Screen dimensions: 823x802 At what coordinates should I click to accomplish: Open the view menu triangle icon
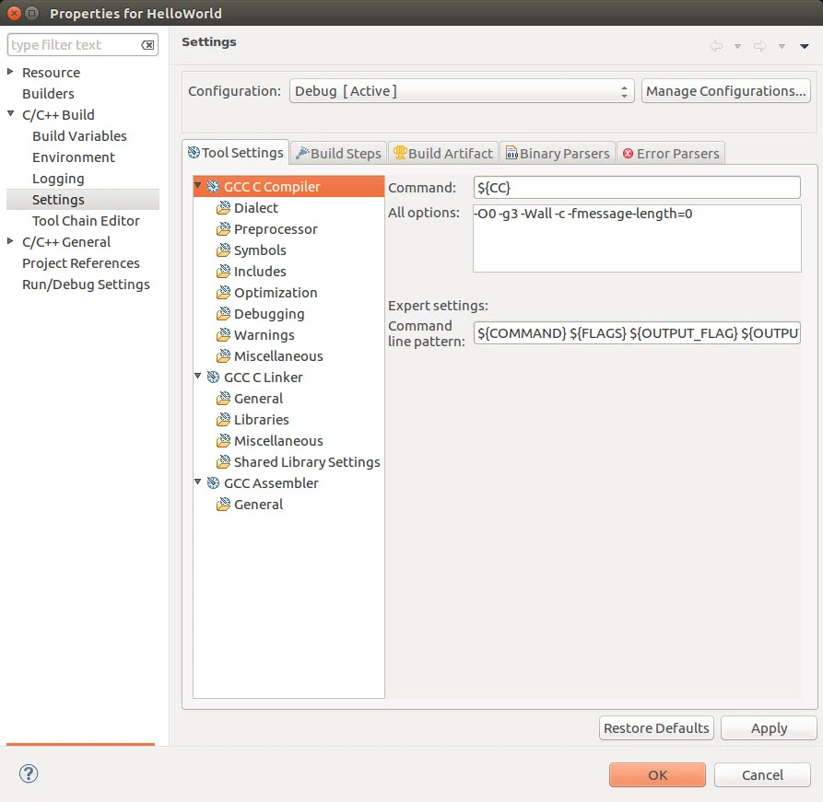coord(805,46)
